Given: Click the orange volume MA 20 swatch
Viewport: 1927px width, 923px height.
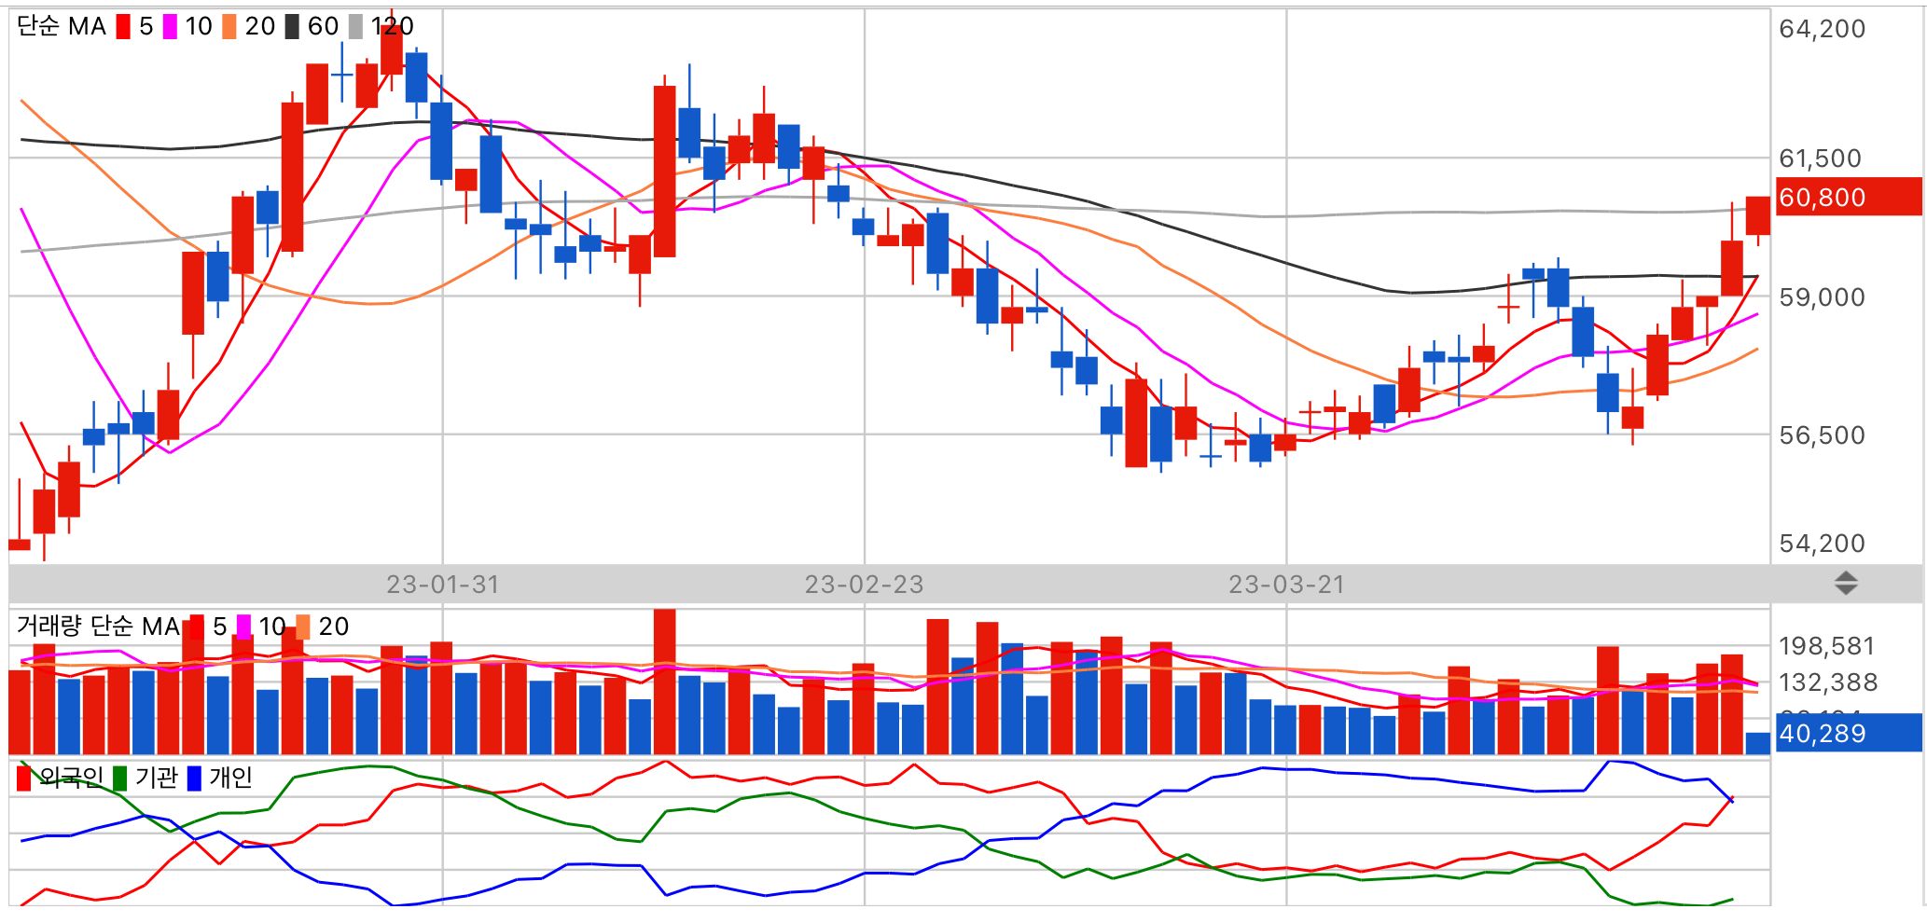Looking at the screenshot, I should (303, 627).
